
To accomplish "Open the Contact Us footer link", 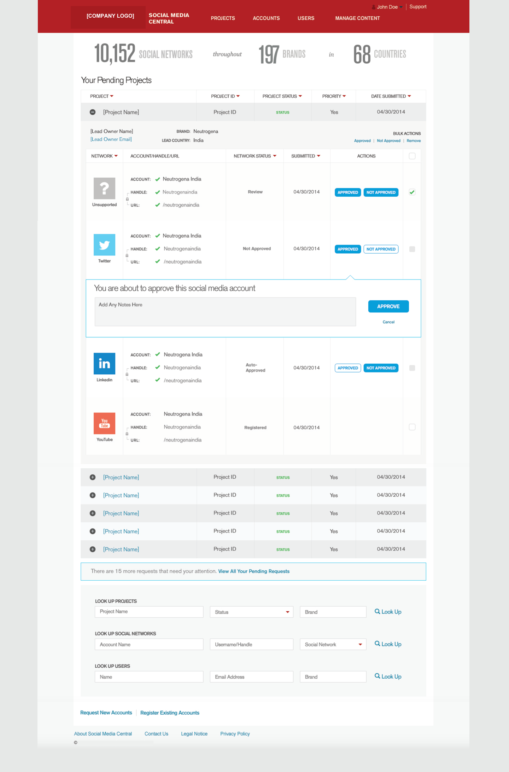I will coord(156,734).
